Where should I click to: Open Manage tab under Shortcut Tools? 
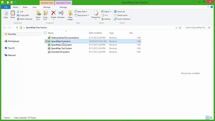47,7
